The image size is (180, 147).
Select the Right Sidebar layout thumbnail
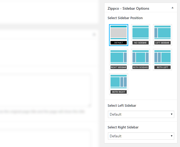coord(119,60)
